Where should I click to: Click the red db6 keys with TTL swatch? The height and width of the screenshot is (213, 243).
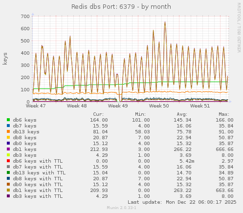(8, 161)
